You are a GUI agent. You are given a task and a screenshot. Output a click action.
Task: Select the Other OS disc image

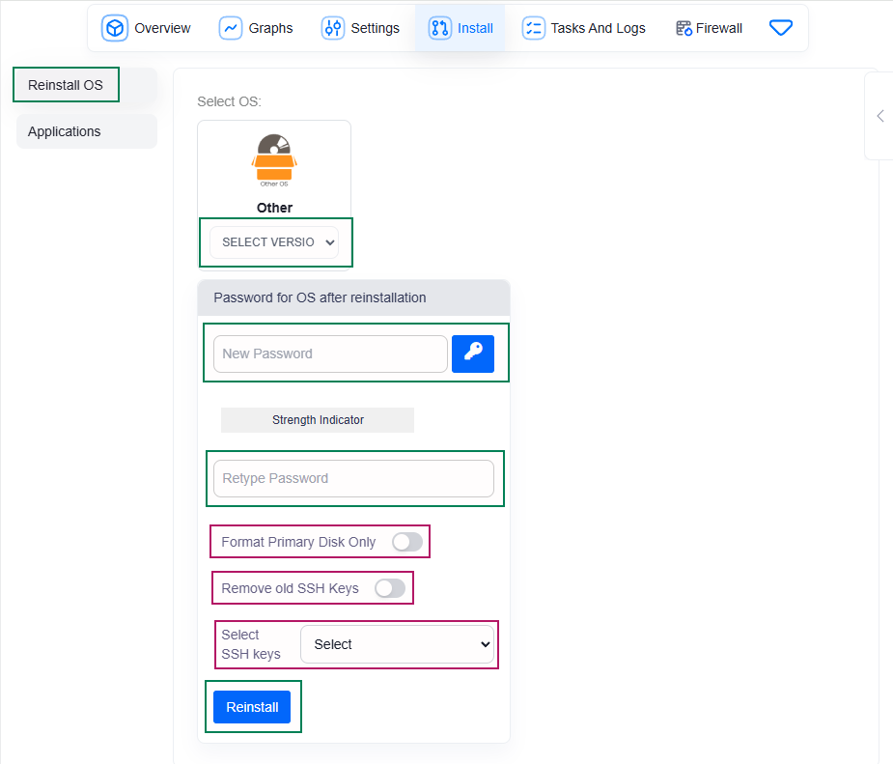[274, 160]
